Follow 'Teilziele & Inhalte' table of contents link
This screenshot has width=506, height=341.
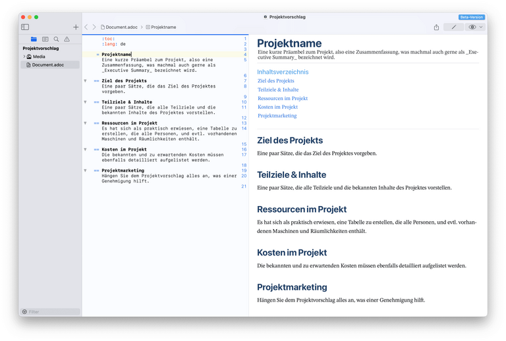[x=278, y=90]
